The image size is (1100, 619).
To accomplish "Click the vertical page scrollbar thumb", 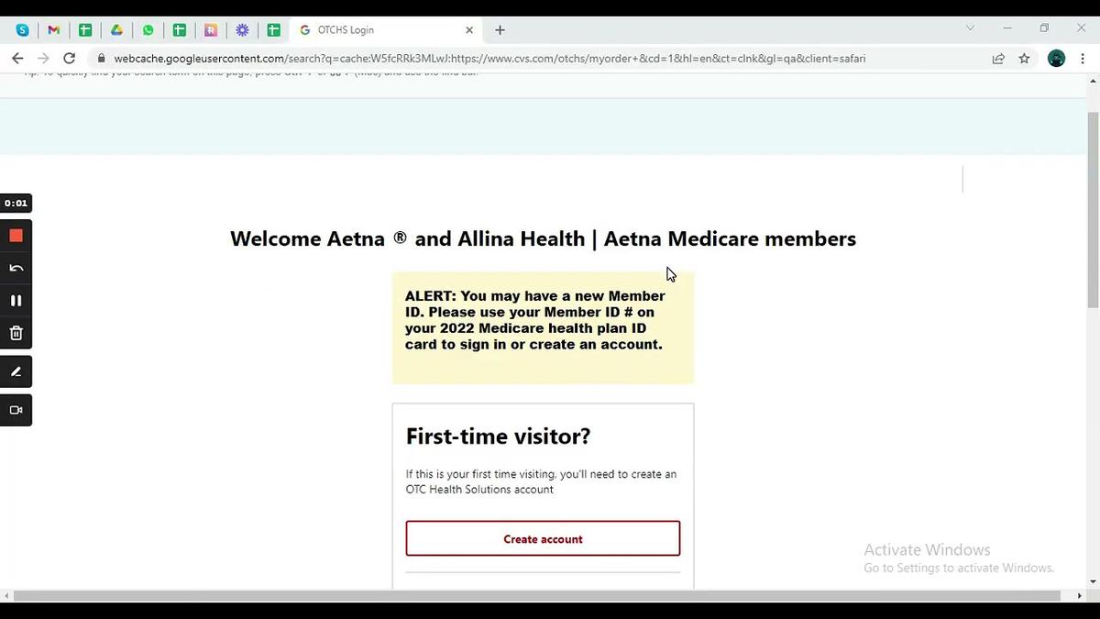I will [1093, 208].
